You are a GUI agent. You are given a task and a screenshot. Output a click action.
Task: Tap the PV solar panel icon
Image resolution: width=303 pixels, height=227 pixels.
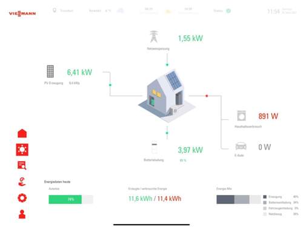pyautogui.click(x=50, y=71)
